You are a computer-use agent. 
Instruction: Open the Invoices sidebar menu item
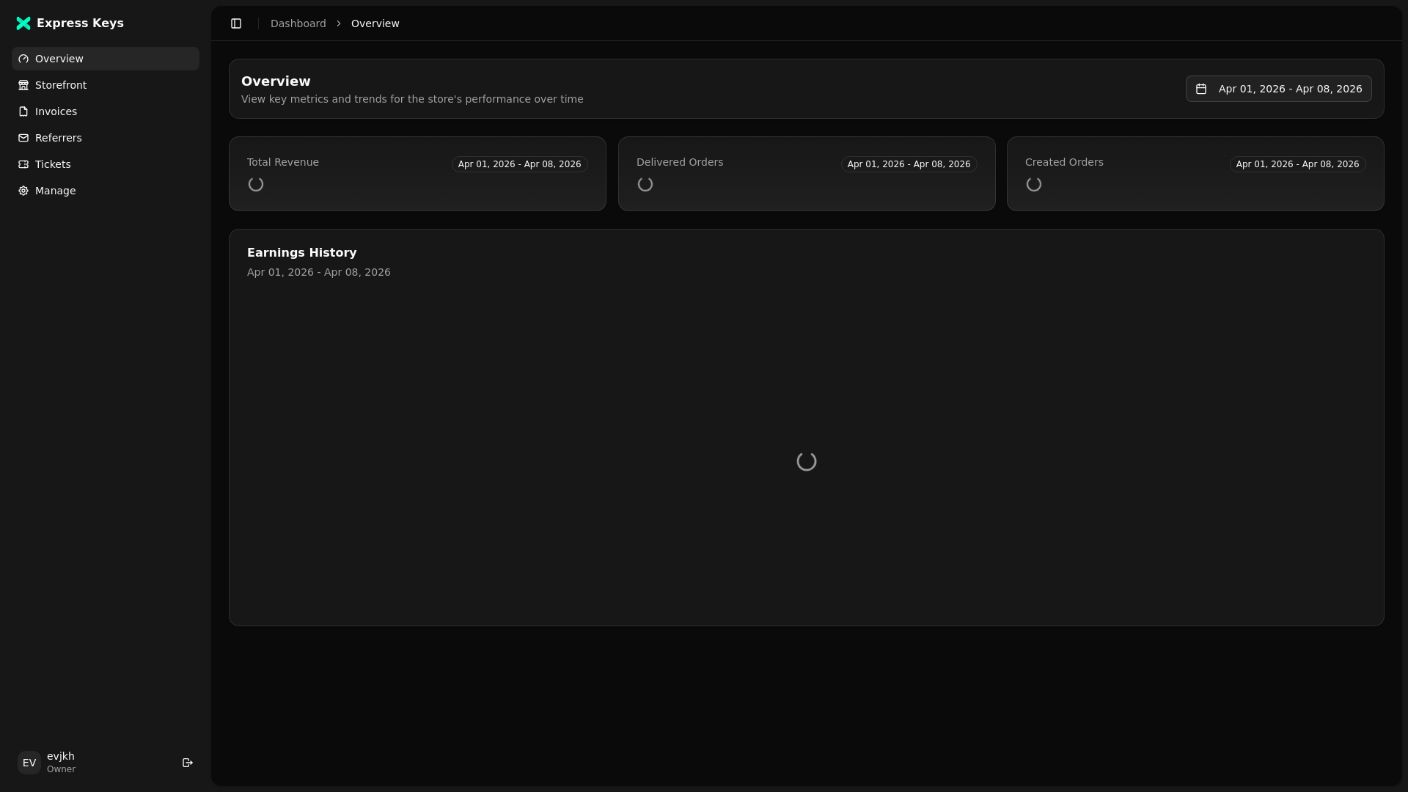pyautogui.click(x=106, y=111)
